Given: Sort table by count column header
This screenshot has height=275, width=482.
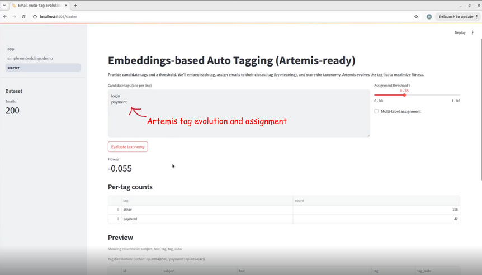Looking at the screenshot, I should point(300,200).
